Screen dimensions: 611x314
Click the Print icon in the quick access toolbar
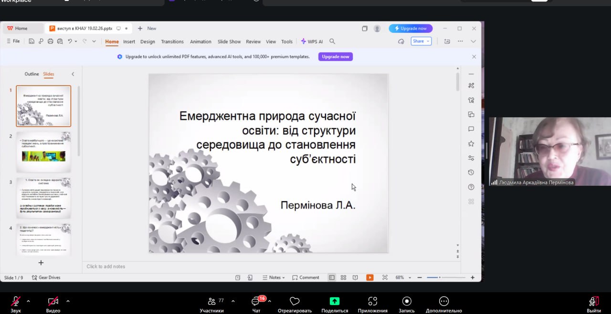[x=50, y=41]
